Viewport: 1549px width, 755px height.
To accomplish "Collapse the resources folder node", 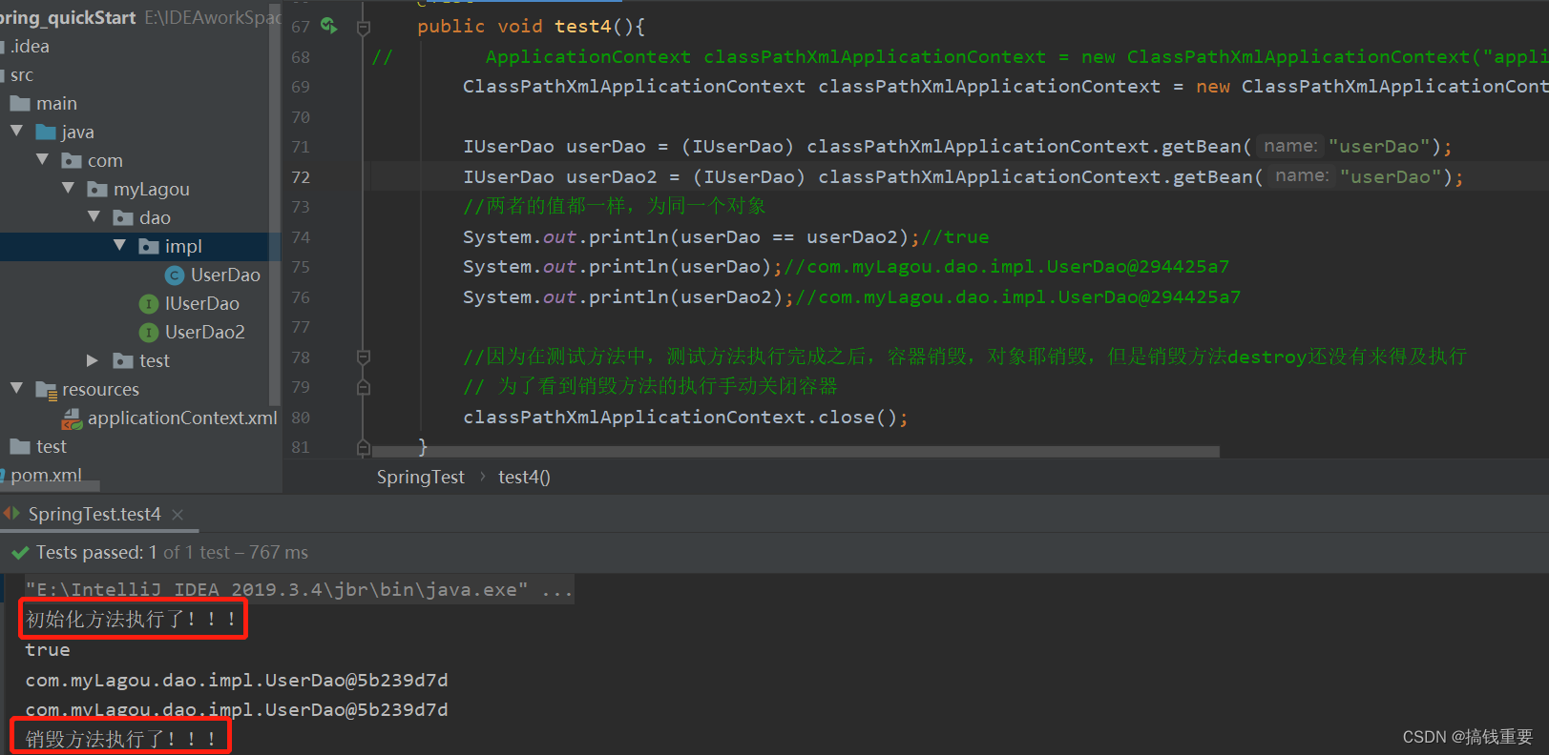I will [16, 388].
